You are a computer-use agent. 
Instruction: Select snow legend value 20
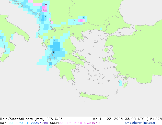[84, 123]
